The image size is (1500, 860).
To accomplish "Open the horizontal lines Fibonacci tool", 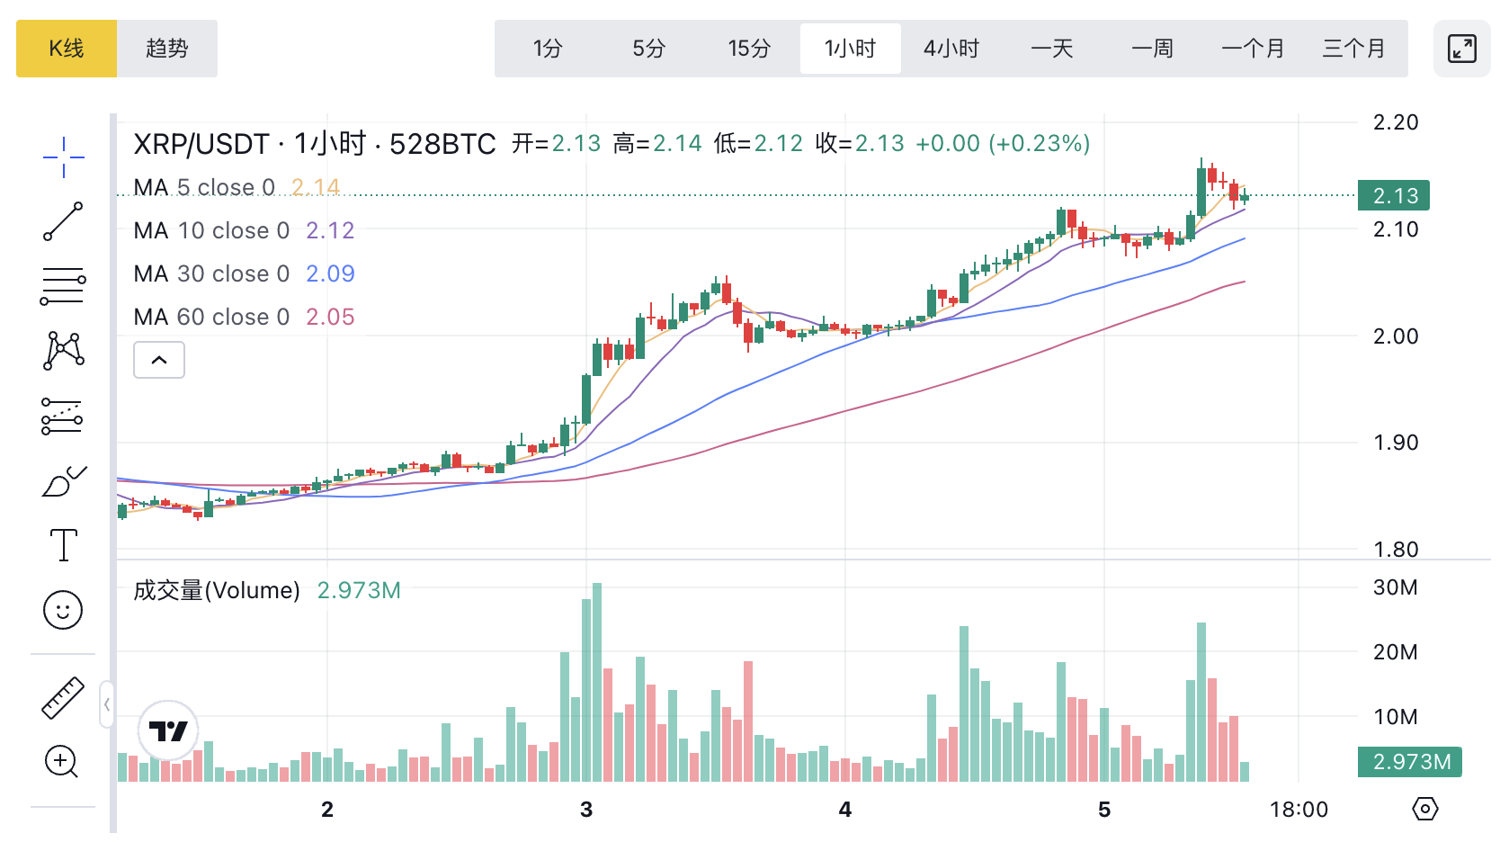I will point(63,286).
